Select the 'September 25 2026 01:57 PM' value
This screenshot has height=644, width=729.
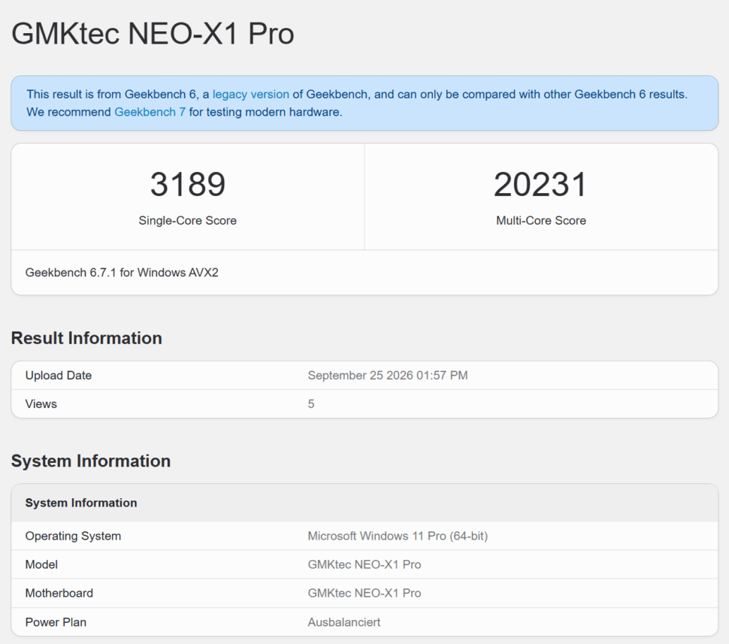(x=388, y=375)
